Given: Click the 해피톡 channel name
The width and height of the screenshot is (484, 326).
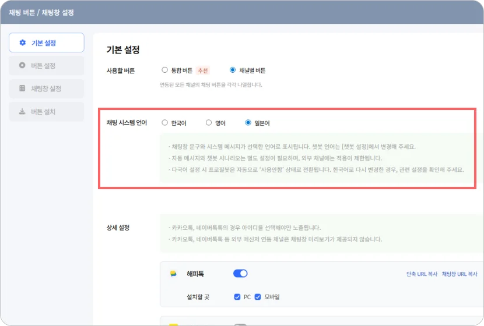Looking at the screenshot, I should click(x=195, y=274).
